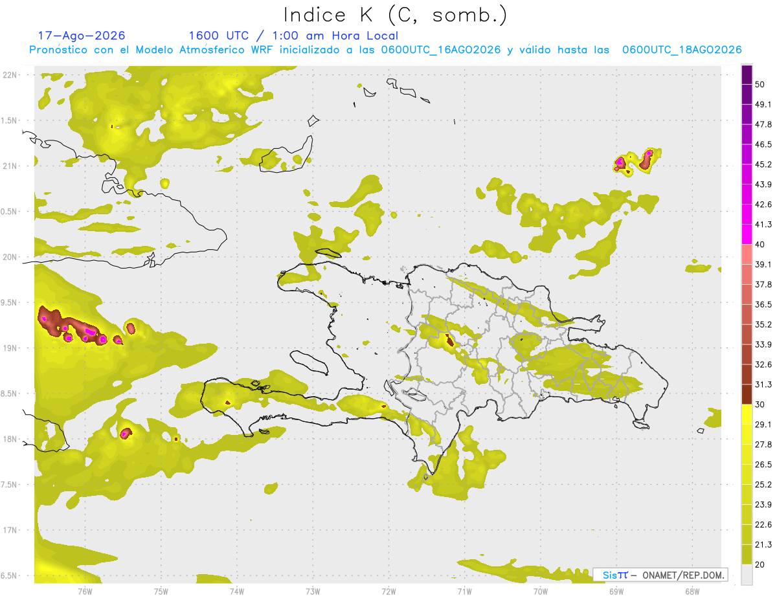Click the "46.5" value on the color scale
The image size is (777, 600).
(x=764, y=144)
